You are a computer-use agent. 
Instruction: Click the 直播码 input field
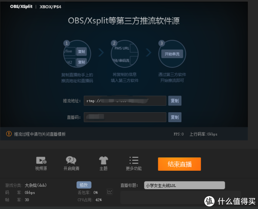point(125,117)
